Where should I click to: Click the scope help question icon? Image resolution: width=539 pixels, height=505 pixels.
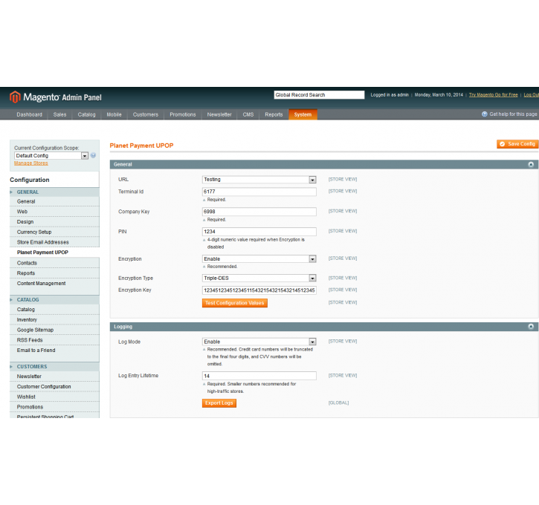(93, 155)
